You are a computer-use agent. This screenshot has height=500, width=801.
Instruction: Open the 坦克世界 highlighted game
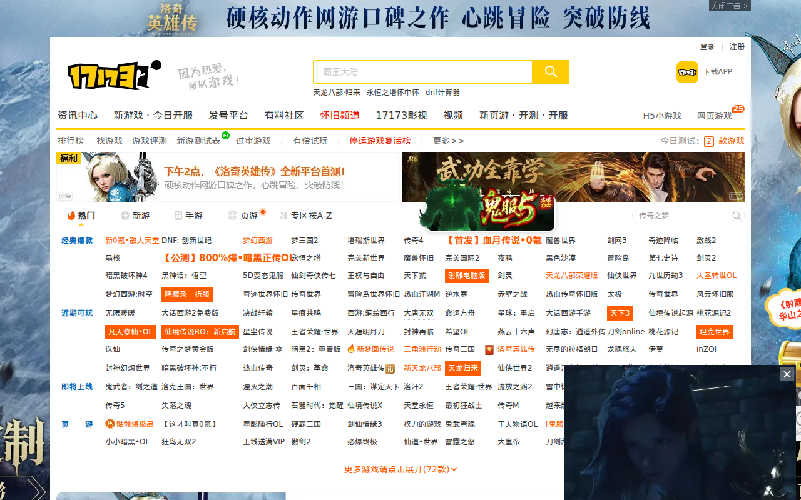pos(715,332)
